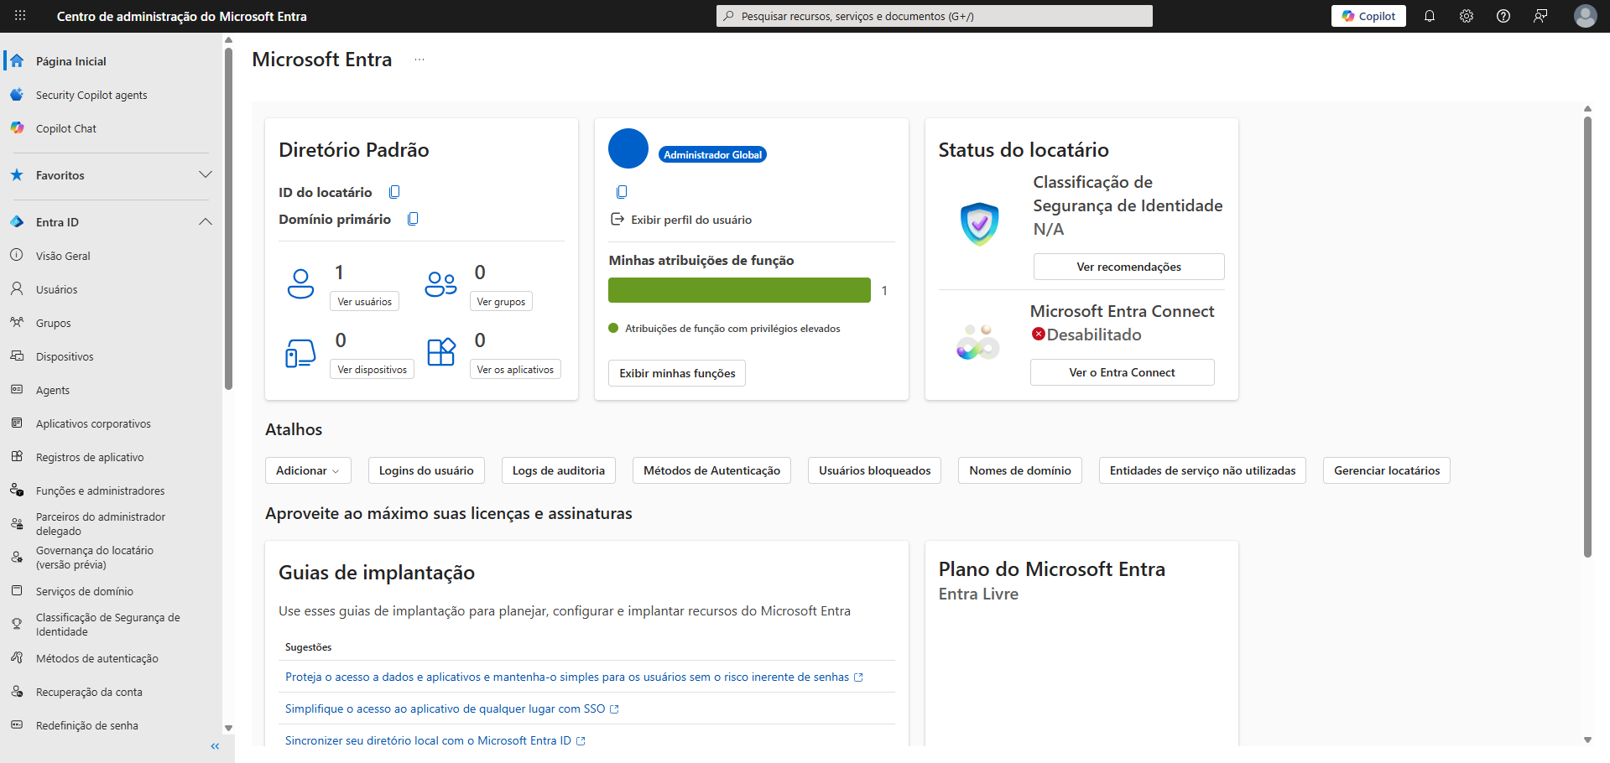
Task: Click the main page vertical scrollbar
Action: [x=1587, y=335]
